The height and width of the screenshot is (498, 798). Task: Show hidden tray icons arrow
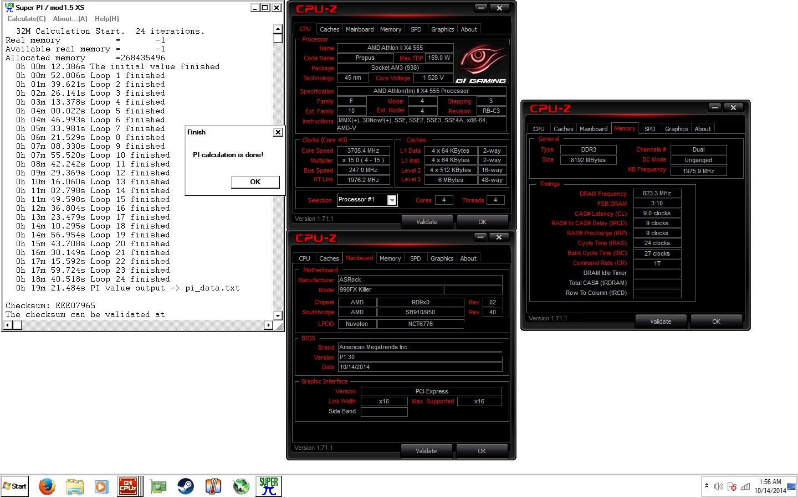(x=707, y=486)
